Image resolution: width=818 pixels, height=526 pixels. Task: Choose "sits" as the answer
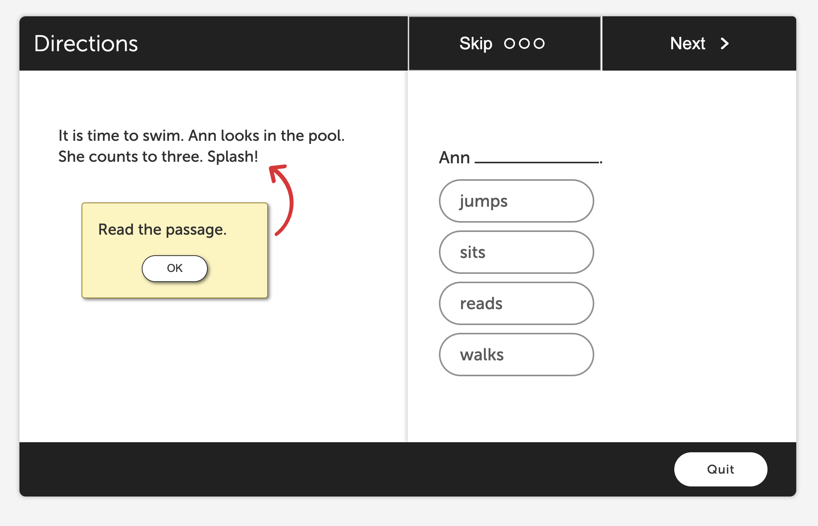[516, 252]
